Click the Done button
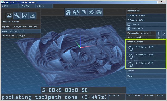 point(146,76)
